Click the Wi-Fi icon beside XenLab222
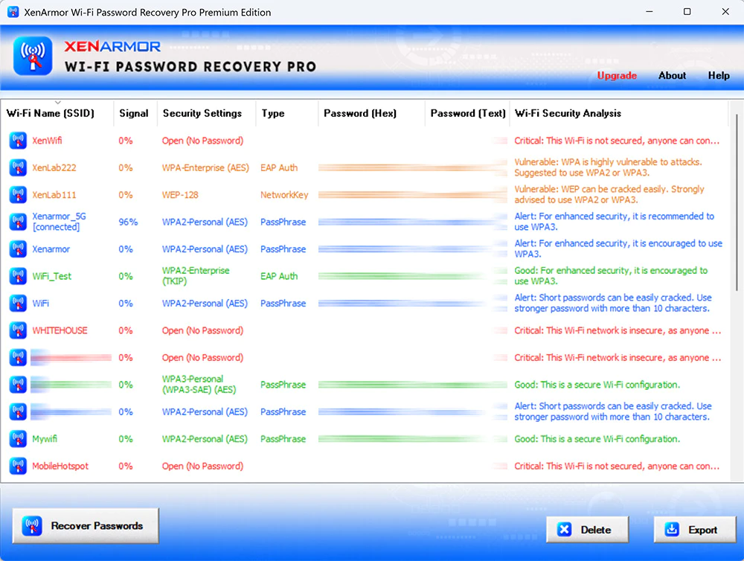The image size is (744, 561). coord(17,167)
